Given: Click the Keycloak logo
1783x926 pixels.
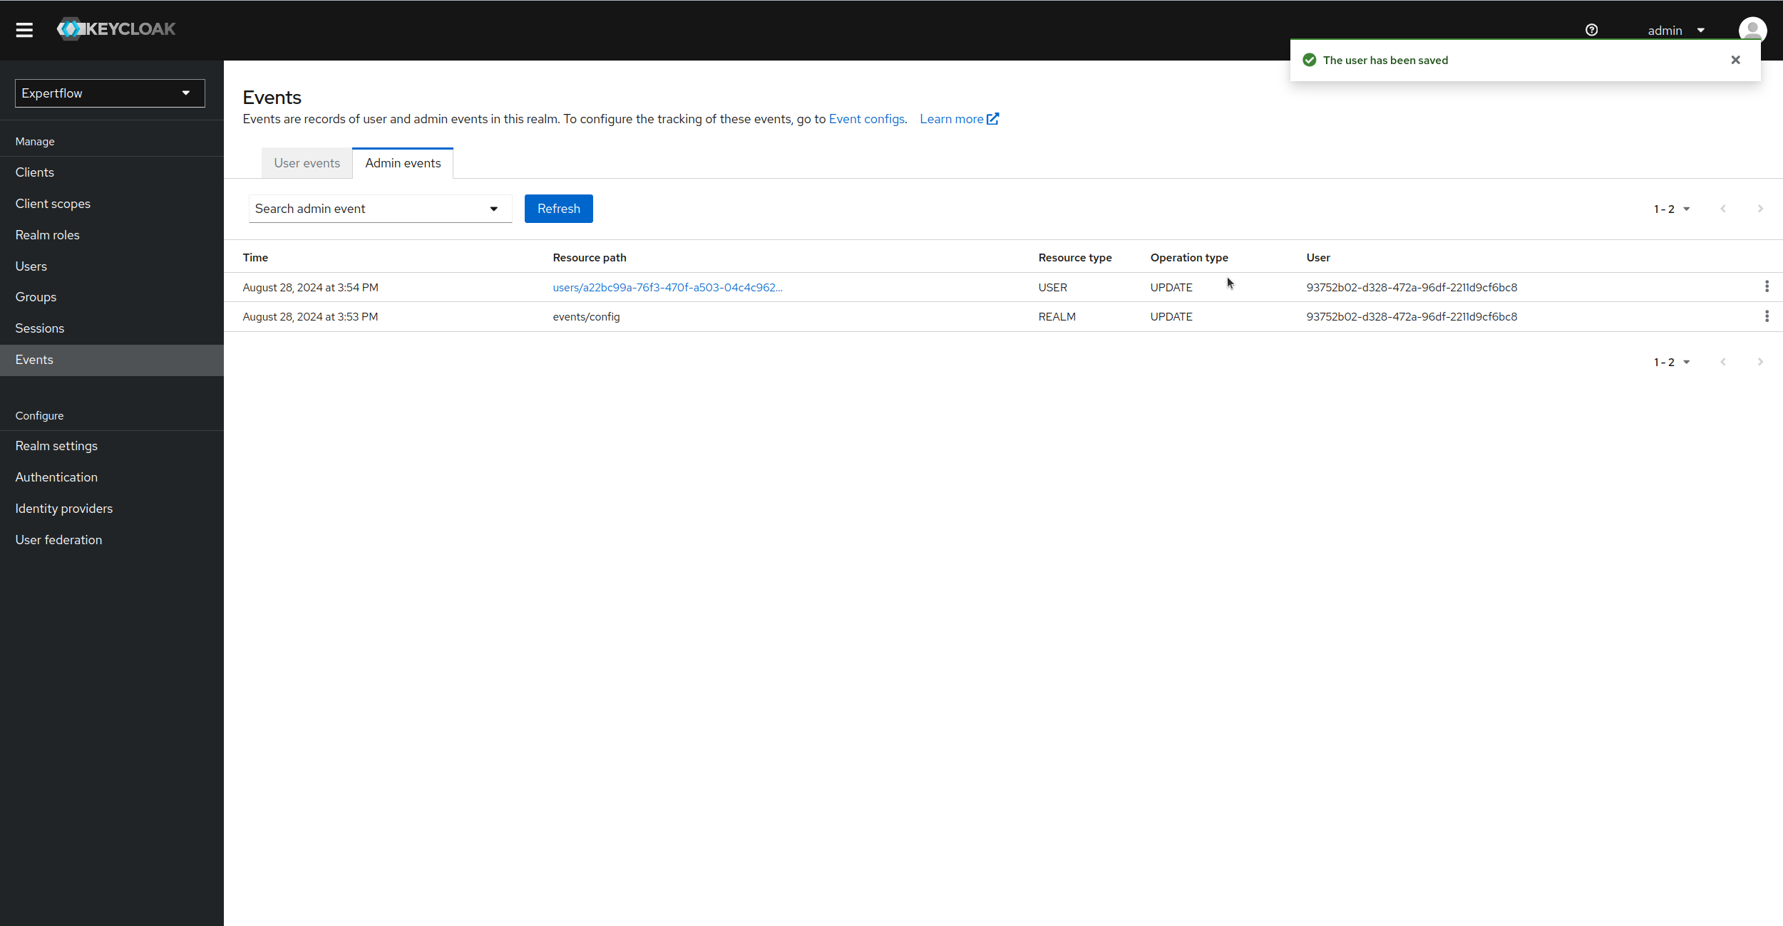Looking at the screenshot, I should point(115,29).
